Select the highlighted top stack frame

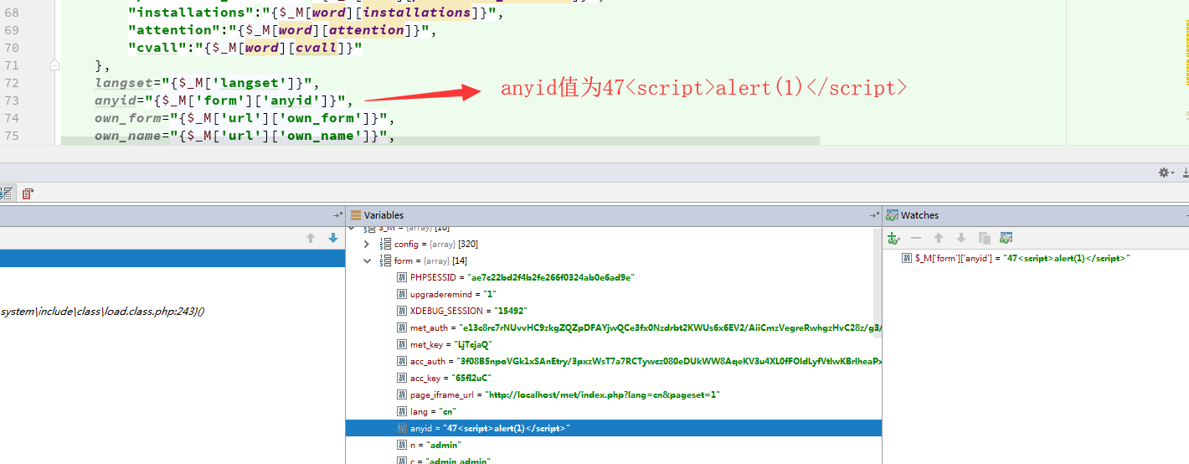pyautogui.click(x=172, y=259)
